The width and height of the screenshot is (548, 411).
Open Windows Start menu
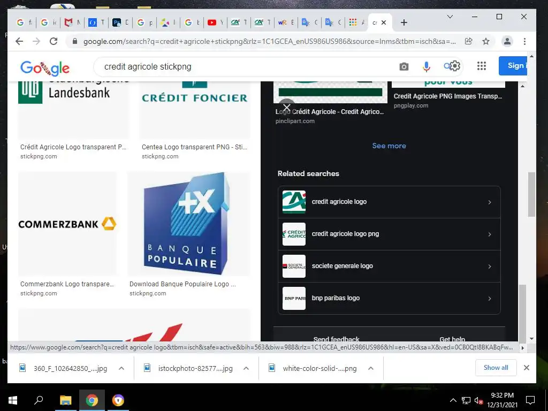[13, 400]
